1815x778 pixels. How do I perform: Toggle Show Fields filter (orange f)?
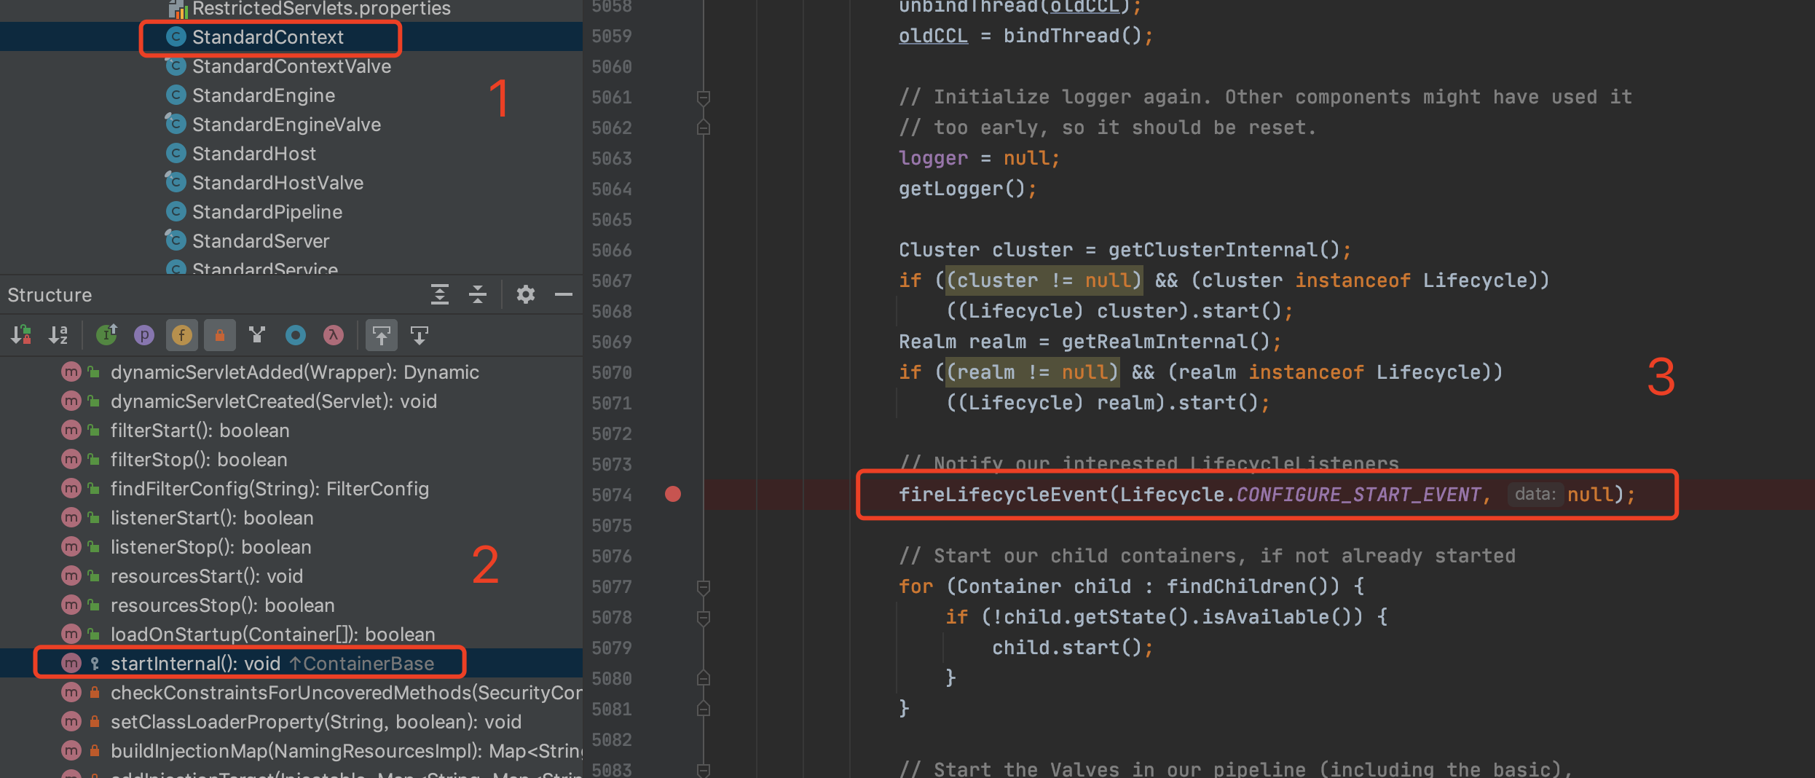[x=182, y=335]
